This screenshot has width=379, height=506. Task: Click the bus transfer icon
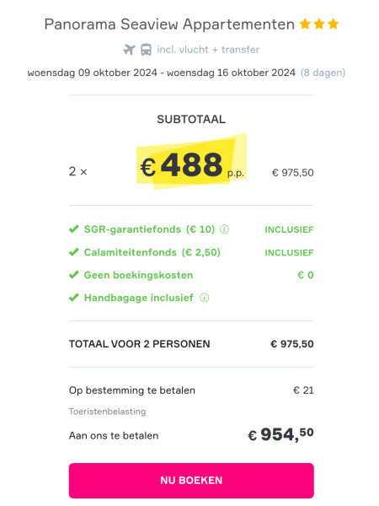coord(146,50)
